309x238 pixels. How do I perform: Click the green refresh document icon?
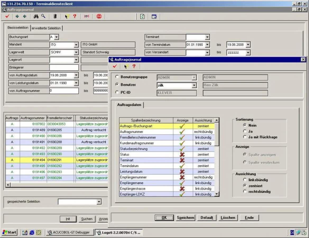click(x=142, y=16)
